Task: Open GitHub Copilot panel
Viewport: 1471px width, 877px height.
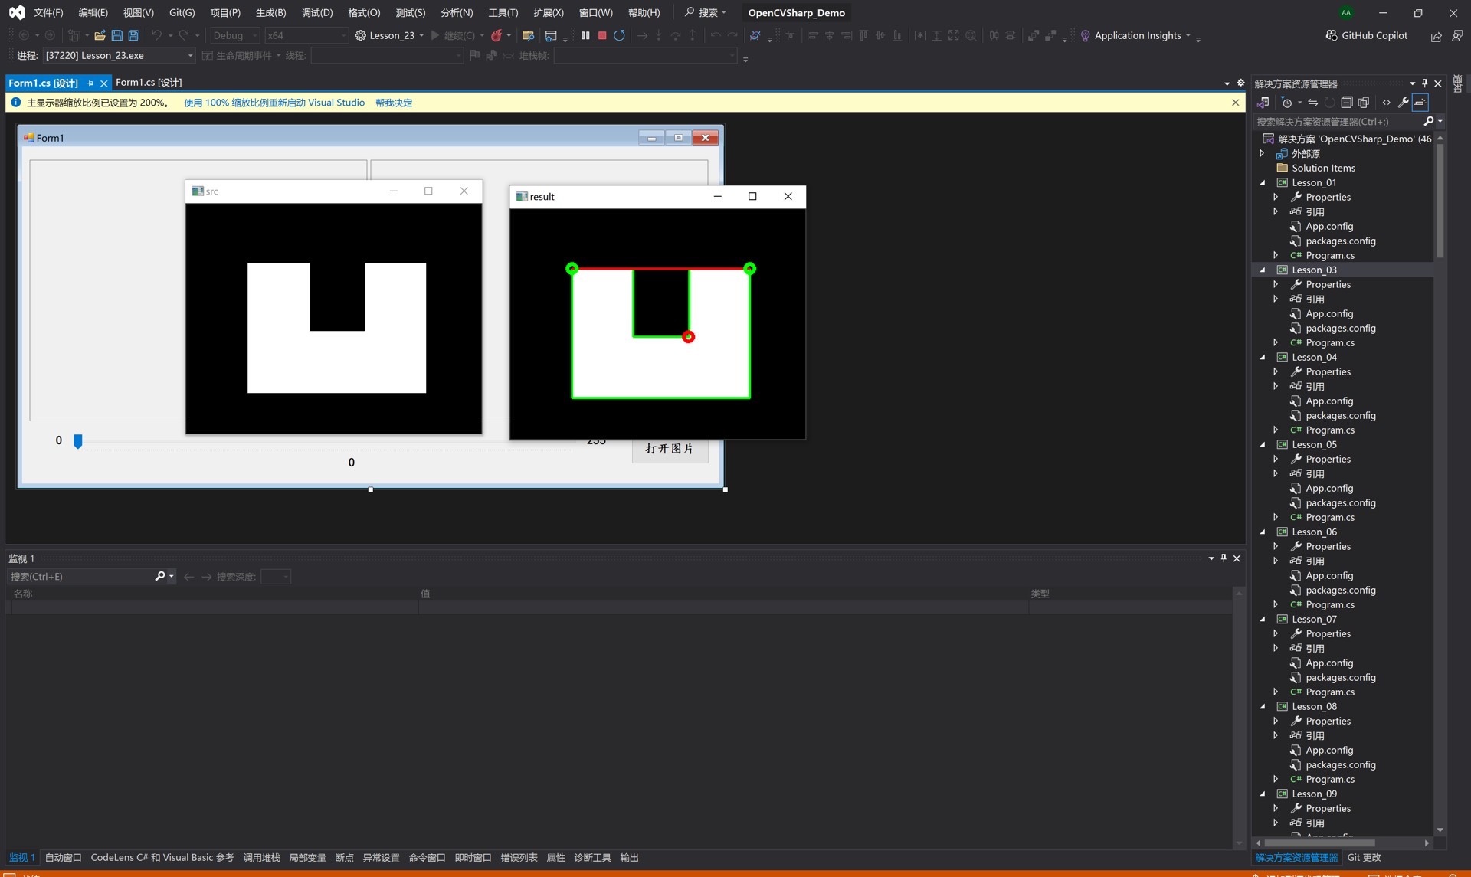Action: 1367,35
